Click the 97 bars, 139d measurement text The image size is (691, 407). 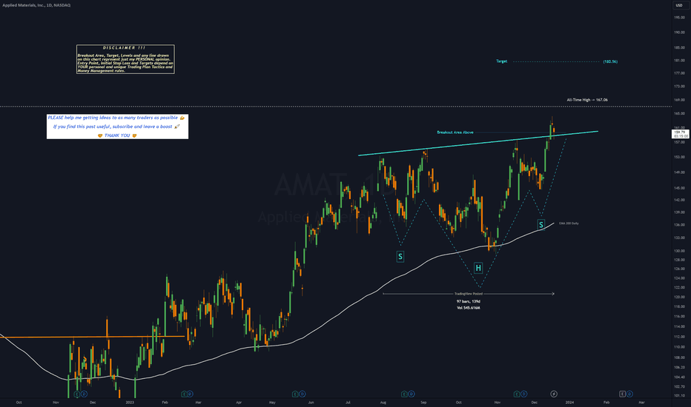click(x=469, y=301)
